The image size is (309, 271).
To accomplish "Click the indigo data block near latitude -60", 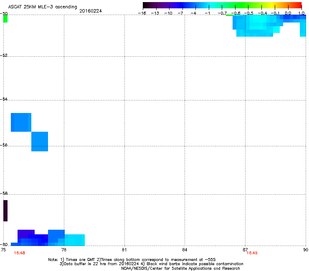I will (x=26, y=234).
